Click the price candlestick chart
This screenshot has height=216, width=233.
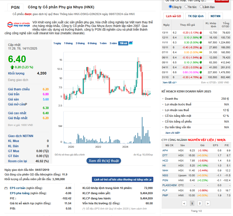(107, 79)
